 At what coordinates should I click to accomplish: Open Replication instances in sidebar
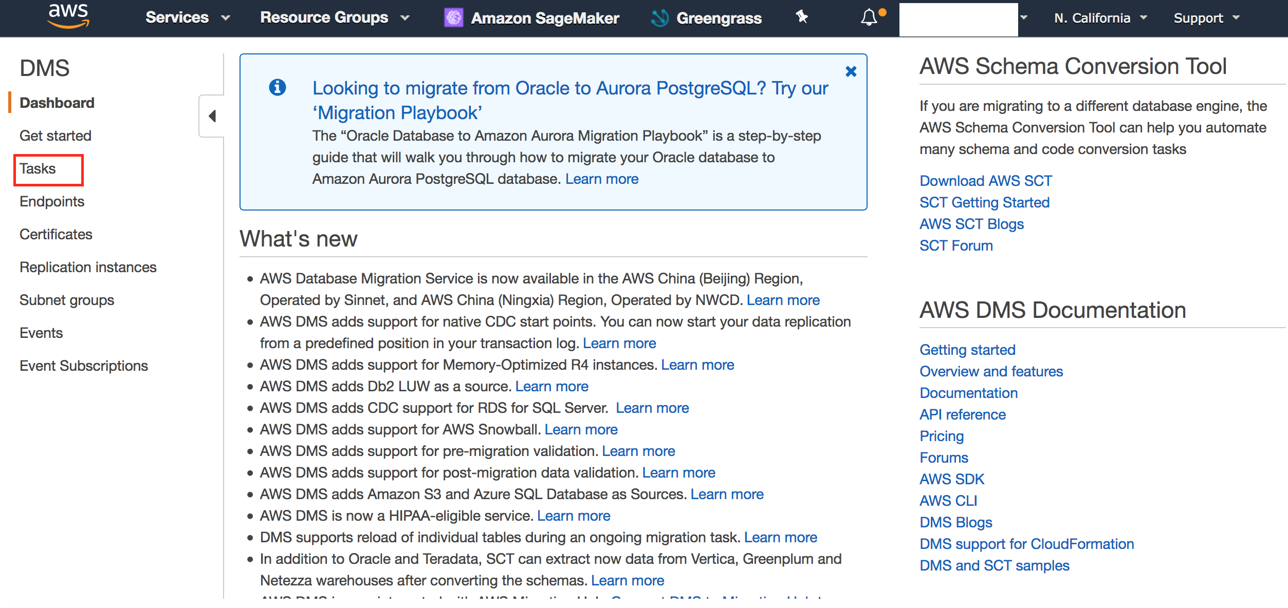(x=88, y=267)
